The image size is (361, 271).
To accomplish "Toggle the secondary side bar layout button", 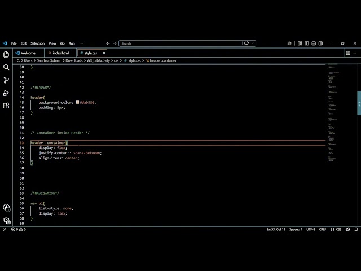I will [320, 43].
